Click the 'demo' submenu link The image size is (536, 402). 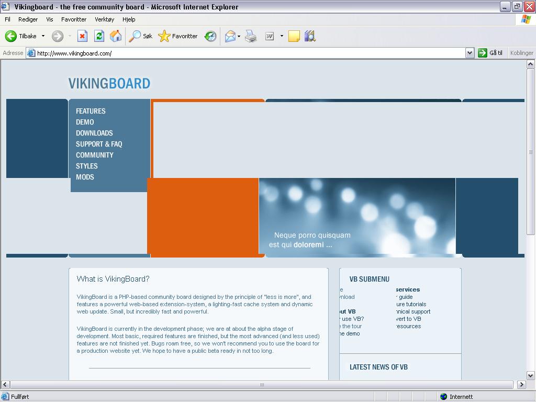click(x=349, y=333)
